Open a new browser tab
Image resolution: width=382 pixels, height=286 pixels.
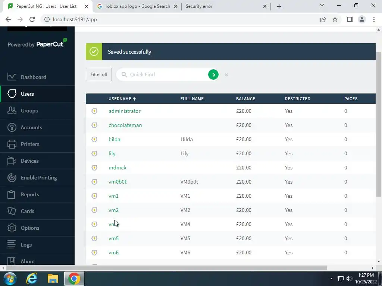(x=279, y=6)
